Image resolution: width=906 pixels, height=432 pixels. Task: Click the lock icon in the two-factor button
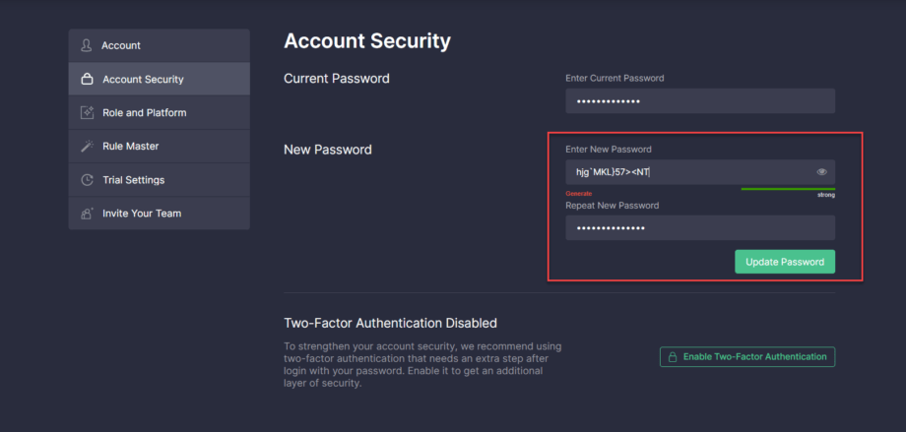[x=673, y=357]
